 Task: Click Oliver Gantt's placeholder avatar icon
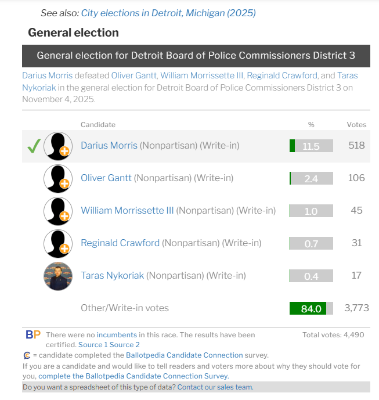[58, 179]
